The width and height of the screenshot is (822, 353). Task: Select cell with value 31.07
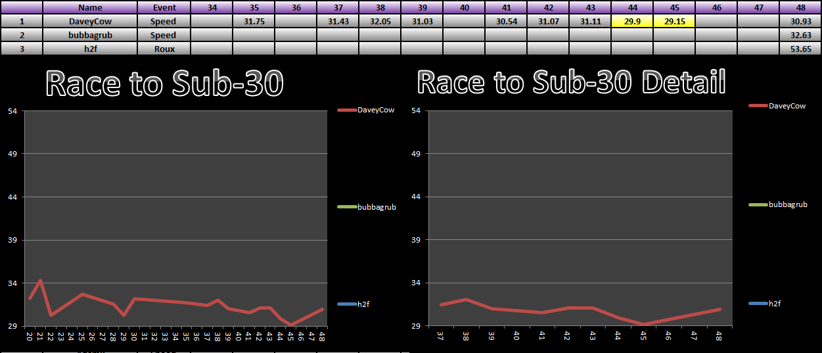click(x=549, y=21)
